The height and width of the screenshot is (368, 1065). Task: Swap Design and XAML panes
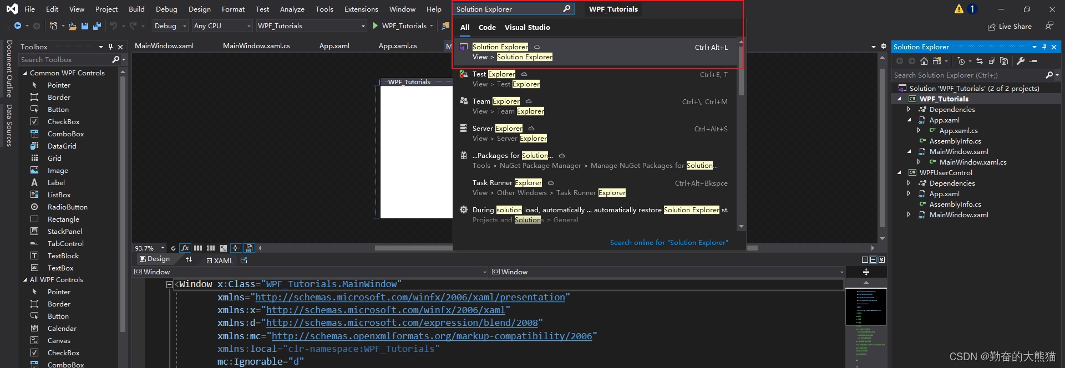point(189,259)
